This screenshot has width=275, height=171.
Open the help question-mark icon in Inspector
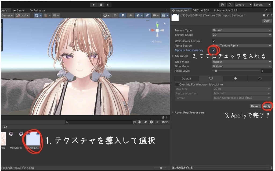[264, 15]
